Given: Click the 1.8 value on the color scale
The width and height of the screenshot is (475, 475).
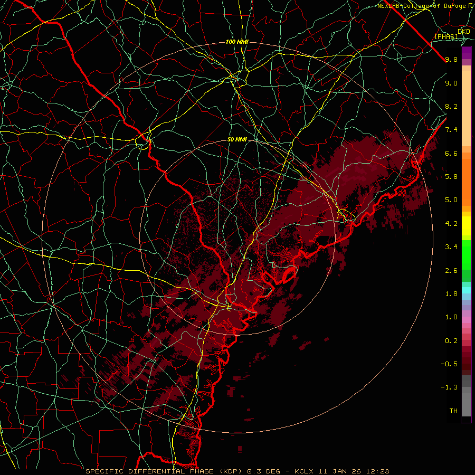Looking at the screenshot, I should (451, 294).
